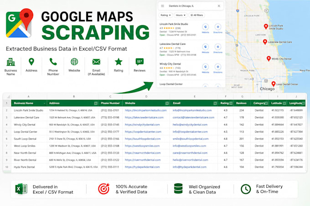Click the Chicago city label on map
This screenshot has height=206, width=310.
pyautogui.click(x=267, y=89)
